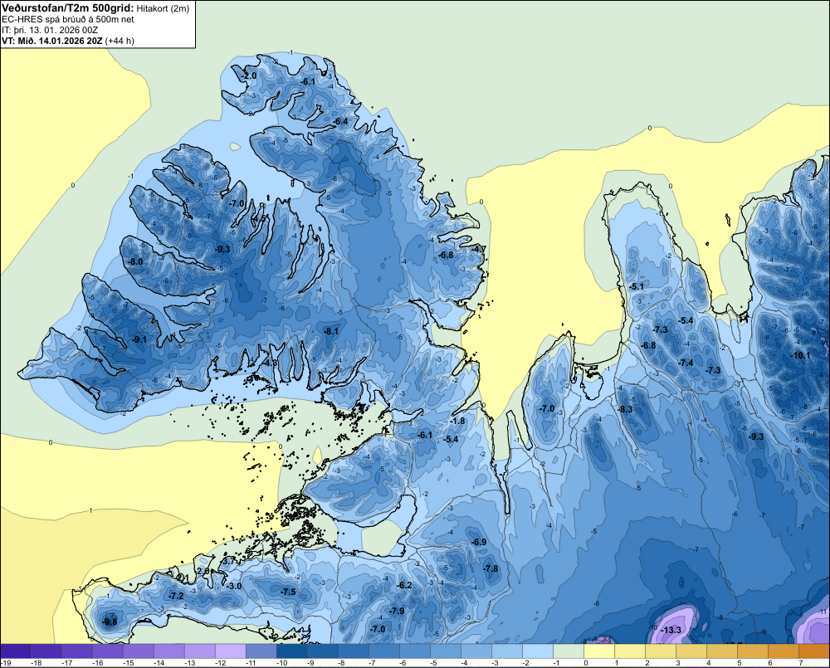This screenshot has width=830, height=668.
Task: Click the -5.1 temperature label
Action: [637, 287]
